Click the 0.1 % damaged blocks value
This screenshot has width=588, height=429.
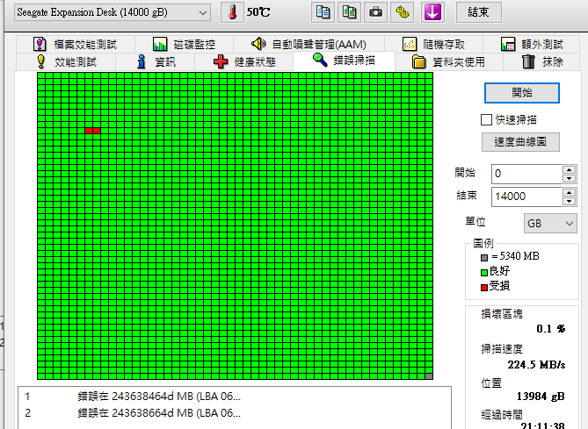click(x=550, y=329)
